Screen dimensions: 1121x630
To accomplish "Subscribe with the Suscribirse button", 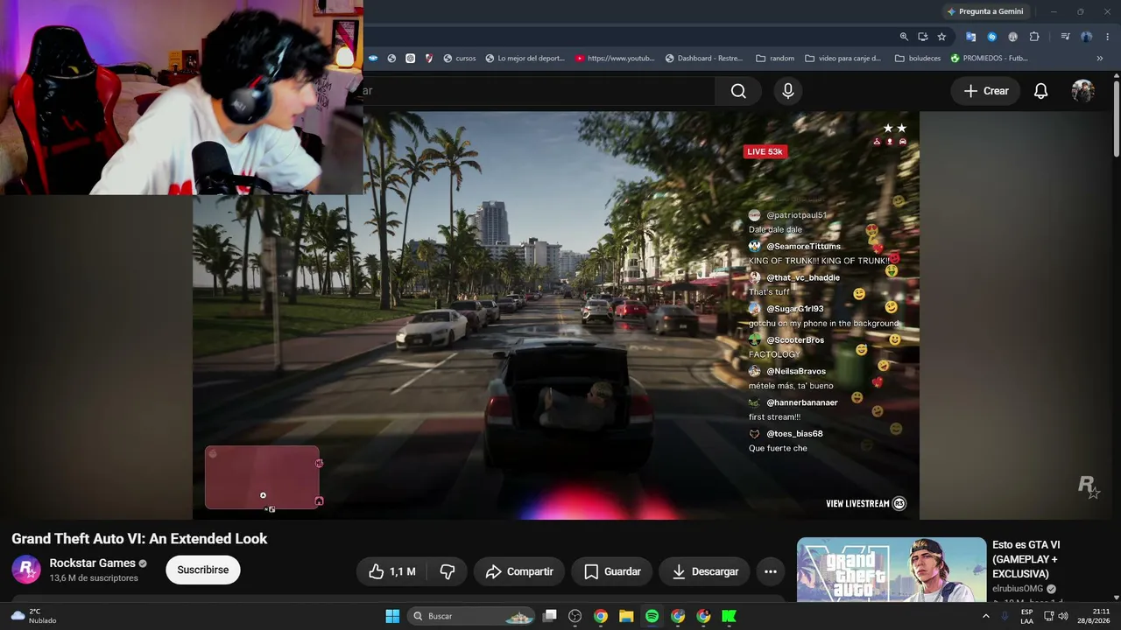I will 203,570.
